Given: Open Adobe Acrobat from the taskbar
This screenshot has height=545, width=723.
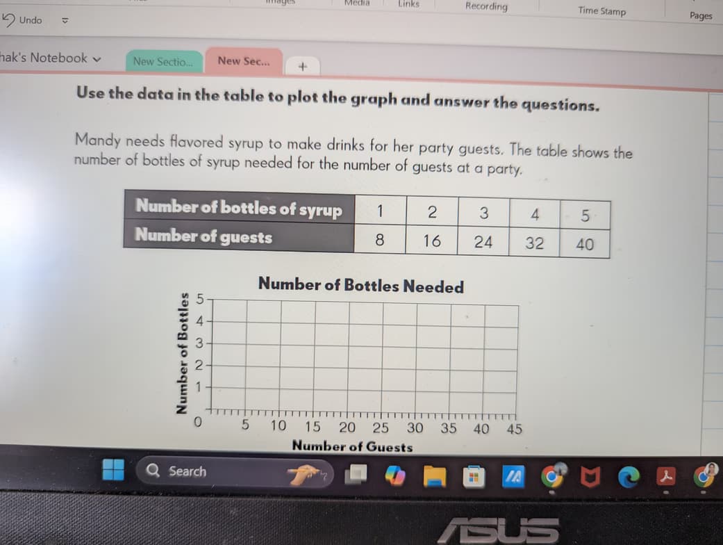Looking at the screenshot, I should (x=665, y=471).
